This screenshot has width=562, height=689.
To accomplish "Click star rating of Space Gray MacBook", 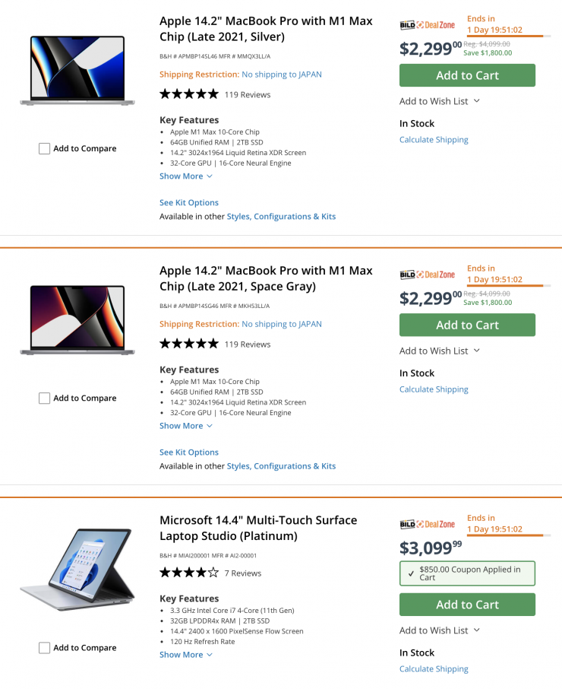I will pyautogui.click(x=188, y=344).
